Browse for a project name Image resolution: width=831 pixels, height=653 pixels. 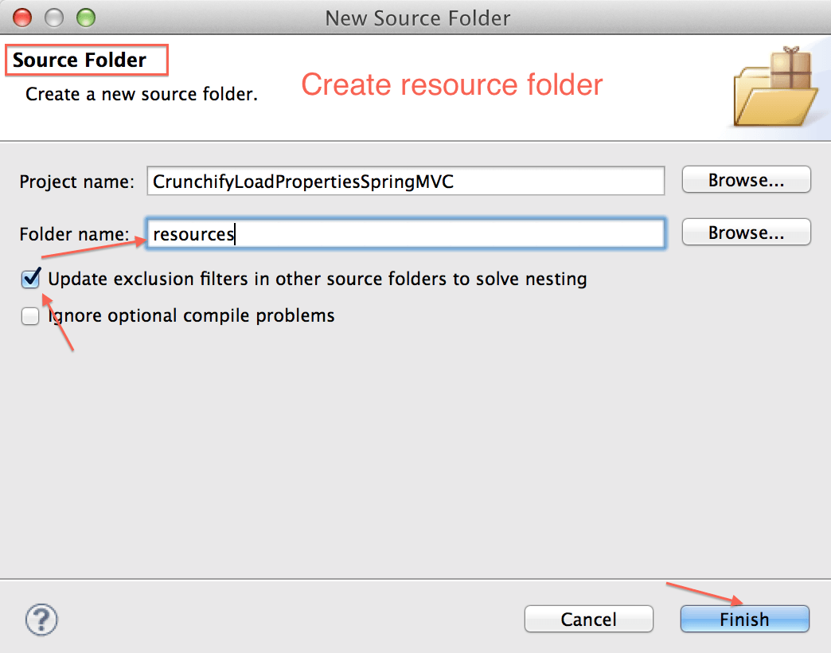[745, 179]
